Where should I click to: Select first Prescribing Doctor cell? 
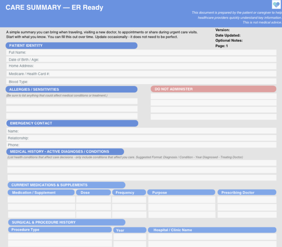click(247, 200)
